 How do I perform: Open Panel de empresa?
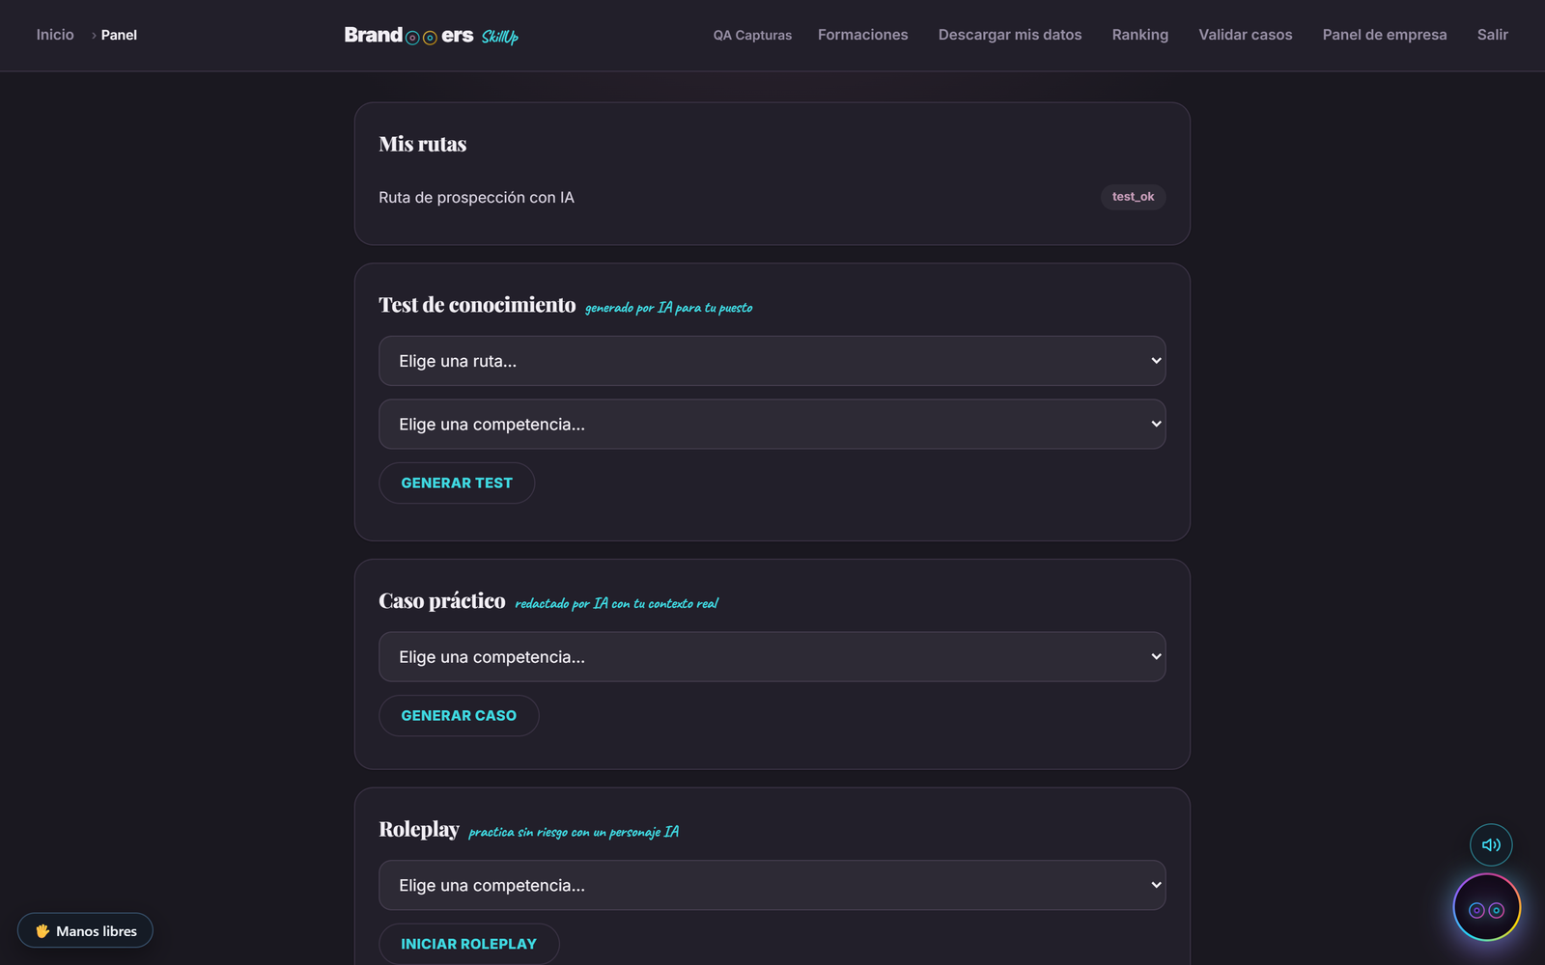tap(1384, 35)
